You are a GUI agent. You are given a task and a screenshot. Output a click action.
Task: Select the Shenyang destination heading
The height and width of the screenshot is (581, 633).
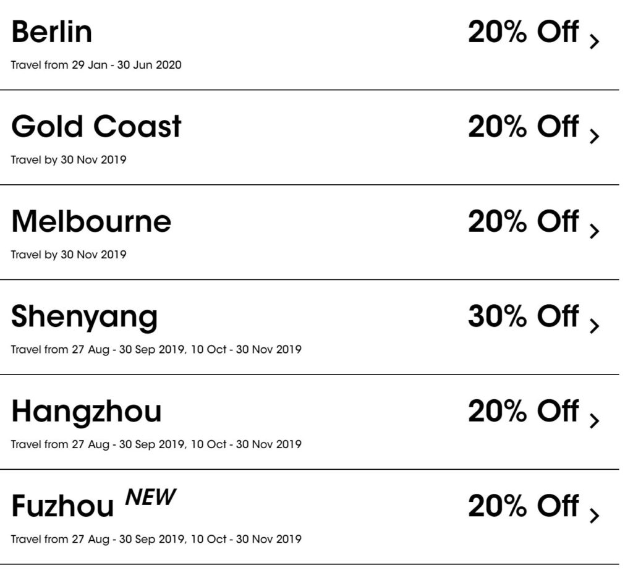(85, 317)
